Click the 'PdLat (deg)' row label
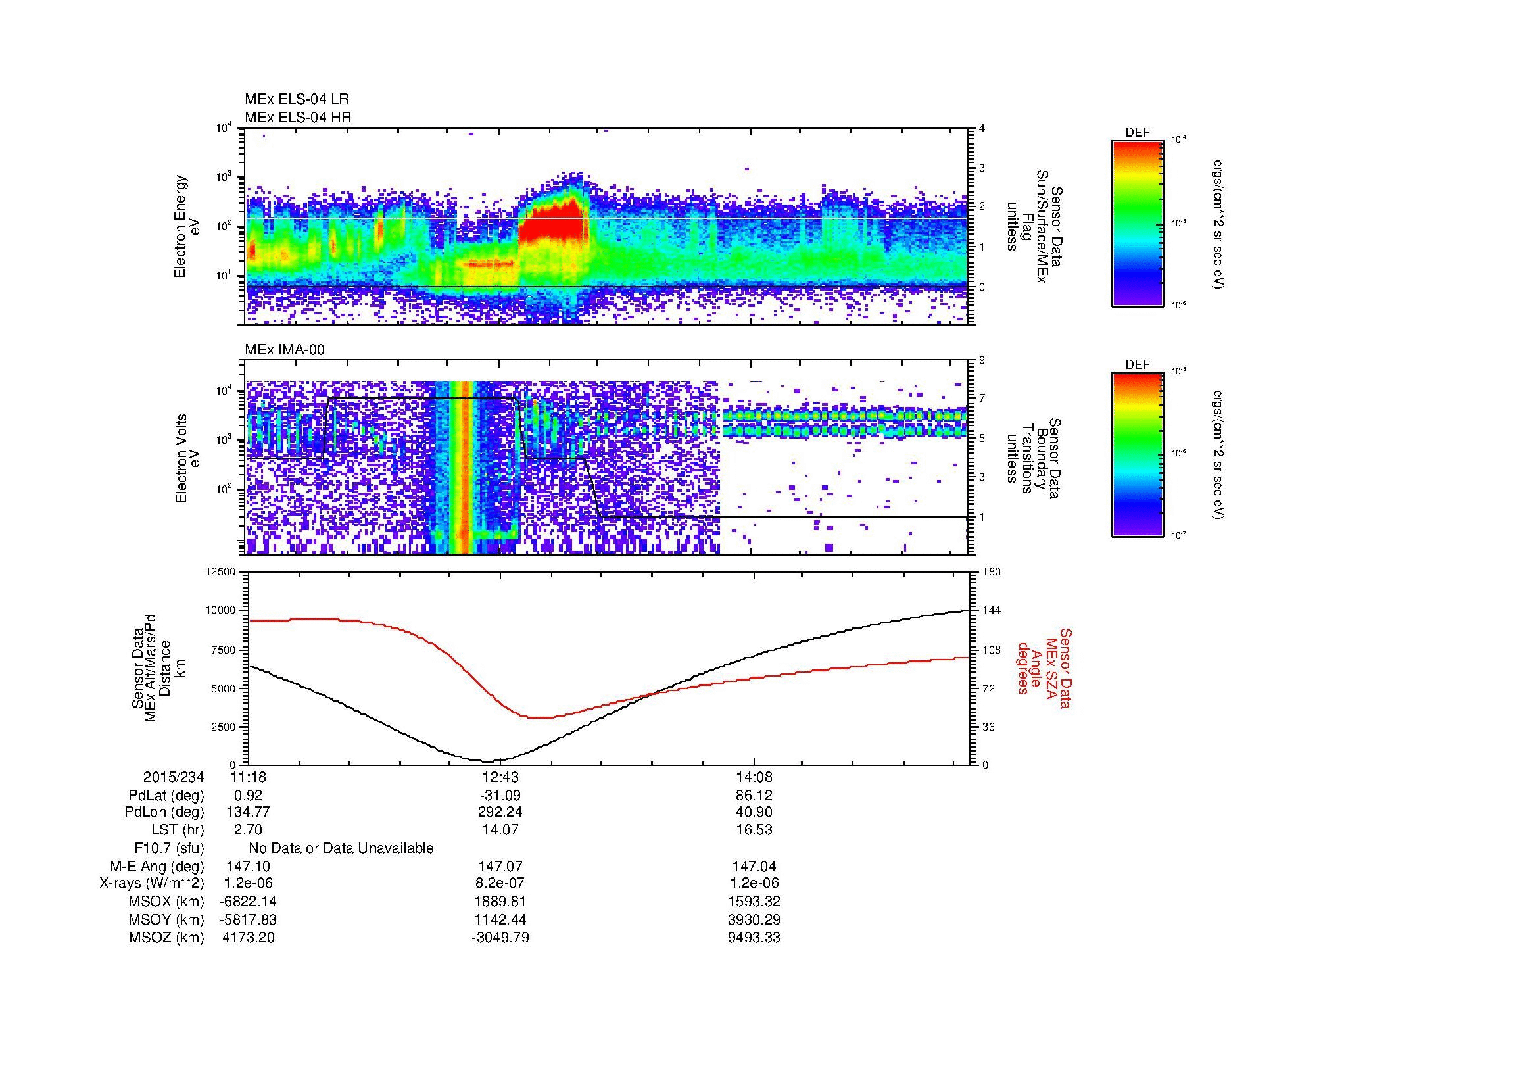1538x1087 pixels. coord(166,796)
